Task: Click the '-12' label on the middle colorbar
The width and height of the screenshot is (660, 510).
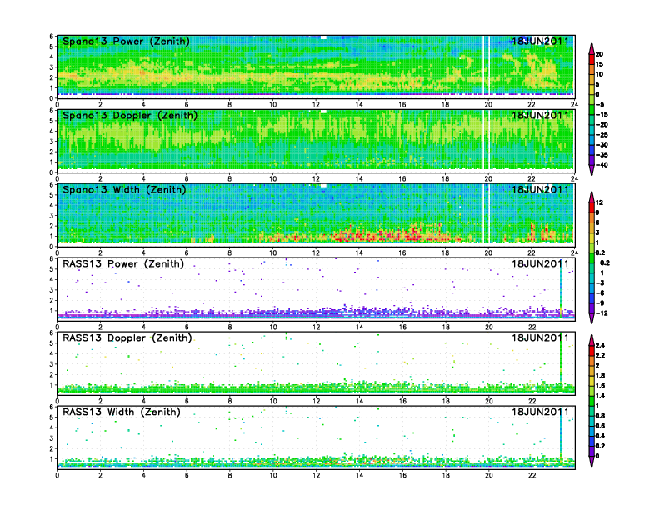Action: (x=602, y=313)
